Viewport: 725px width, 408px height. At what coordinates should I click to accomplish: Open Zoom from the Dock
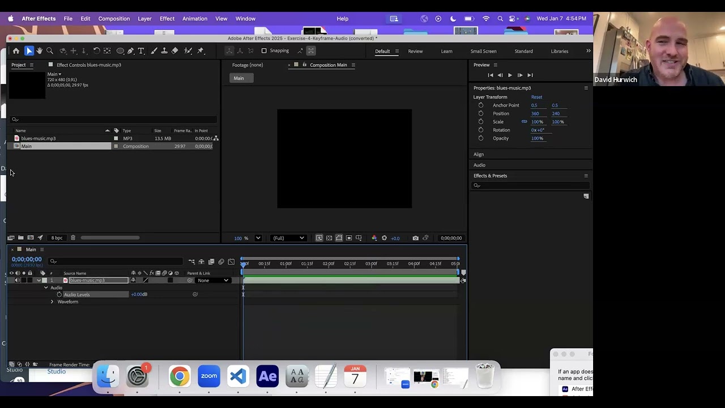pyautogui.click(x=209, y=376)
